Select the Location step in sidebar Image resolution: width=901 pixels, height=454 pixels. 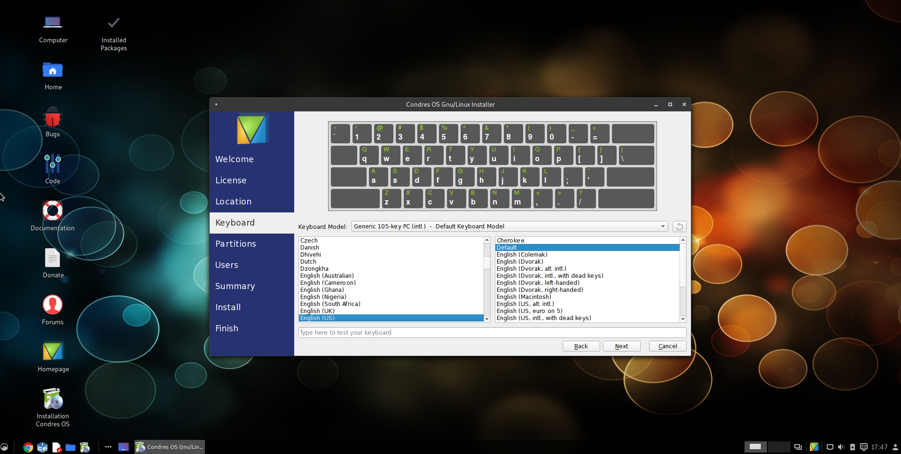(234, 202)
